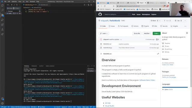Click the split editor icon in VS Code
Viewport: 192px width, 108px height.
pos(91,5)
